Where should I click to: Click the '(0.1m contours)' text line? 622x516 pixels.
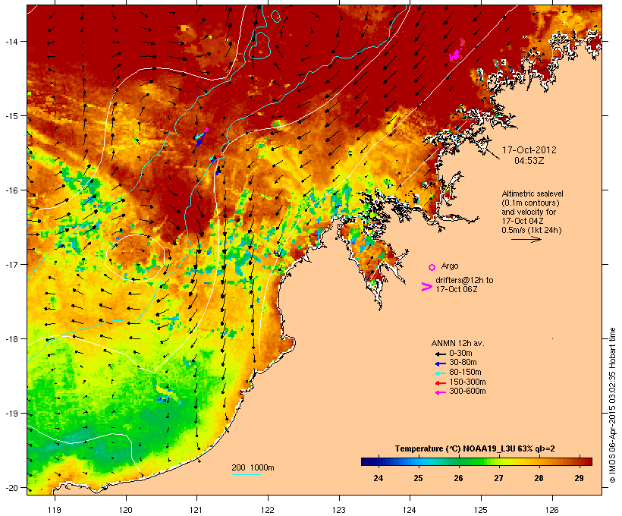[x=530, y=203]
